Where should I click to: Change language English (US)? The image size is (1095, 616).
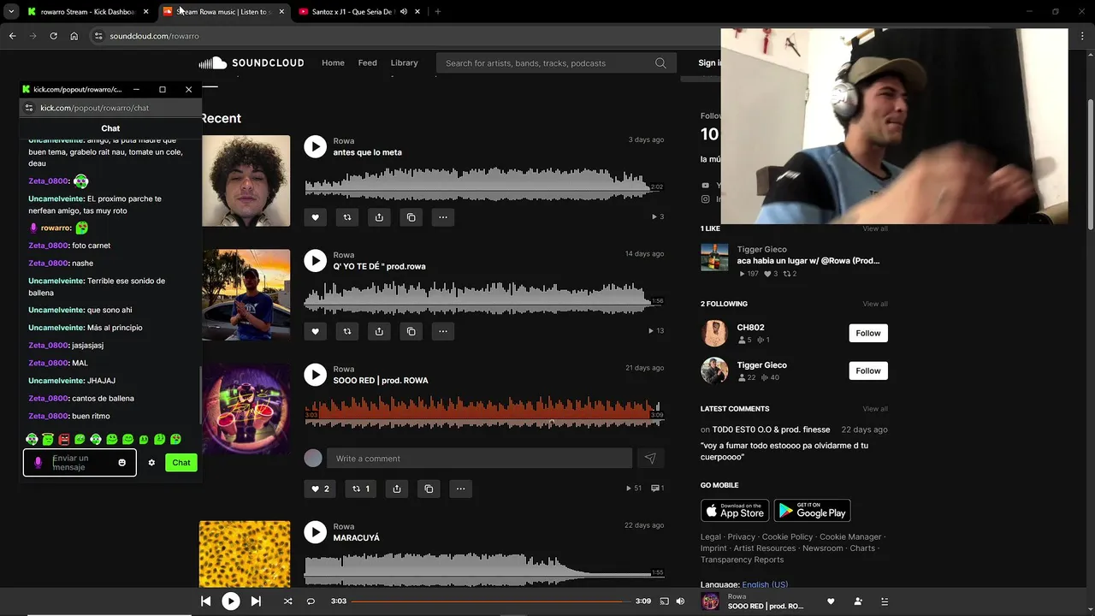click(x=765, y=584)
